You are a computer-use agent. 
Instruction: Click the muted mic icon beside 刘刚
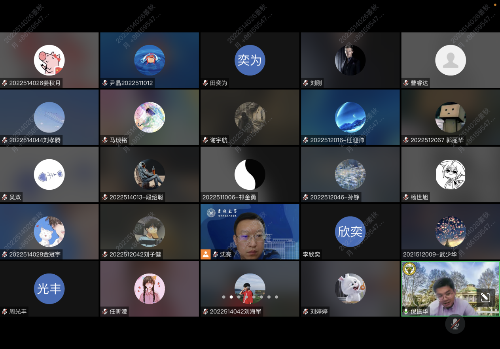[x=306, y=83]
